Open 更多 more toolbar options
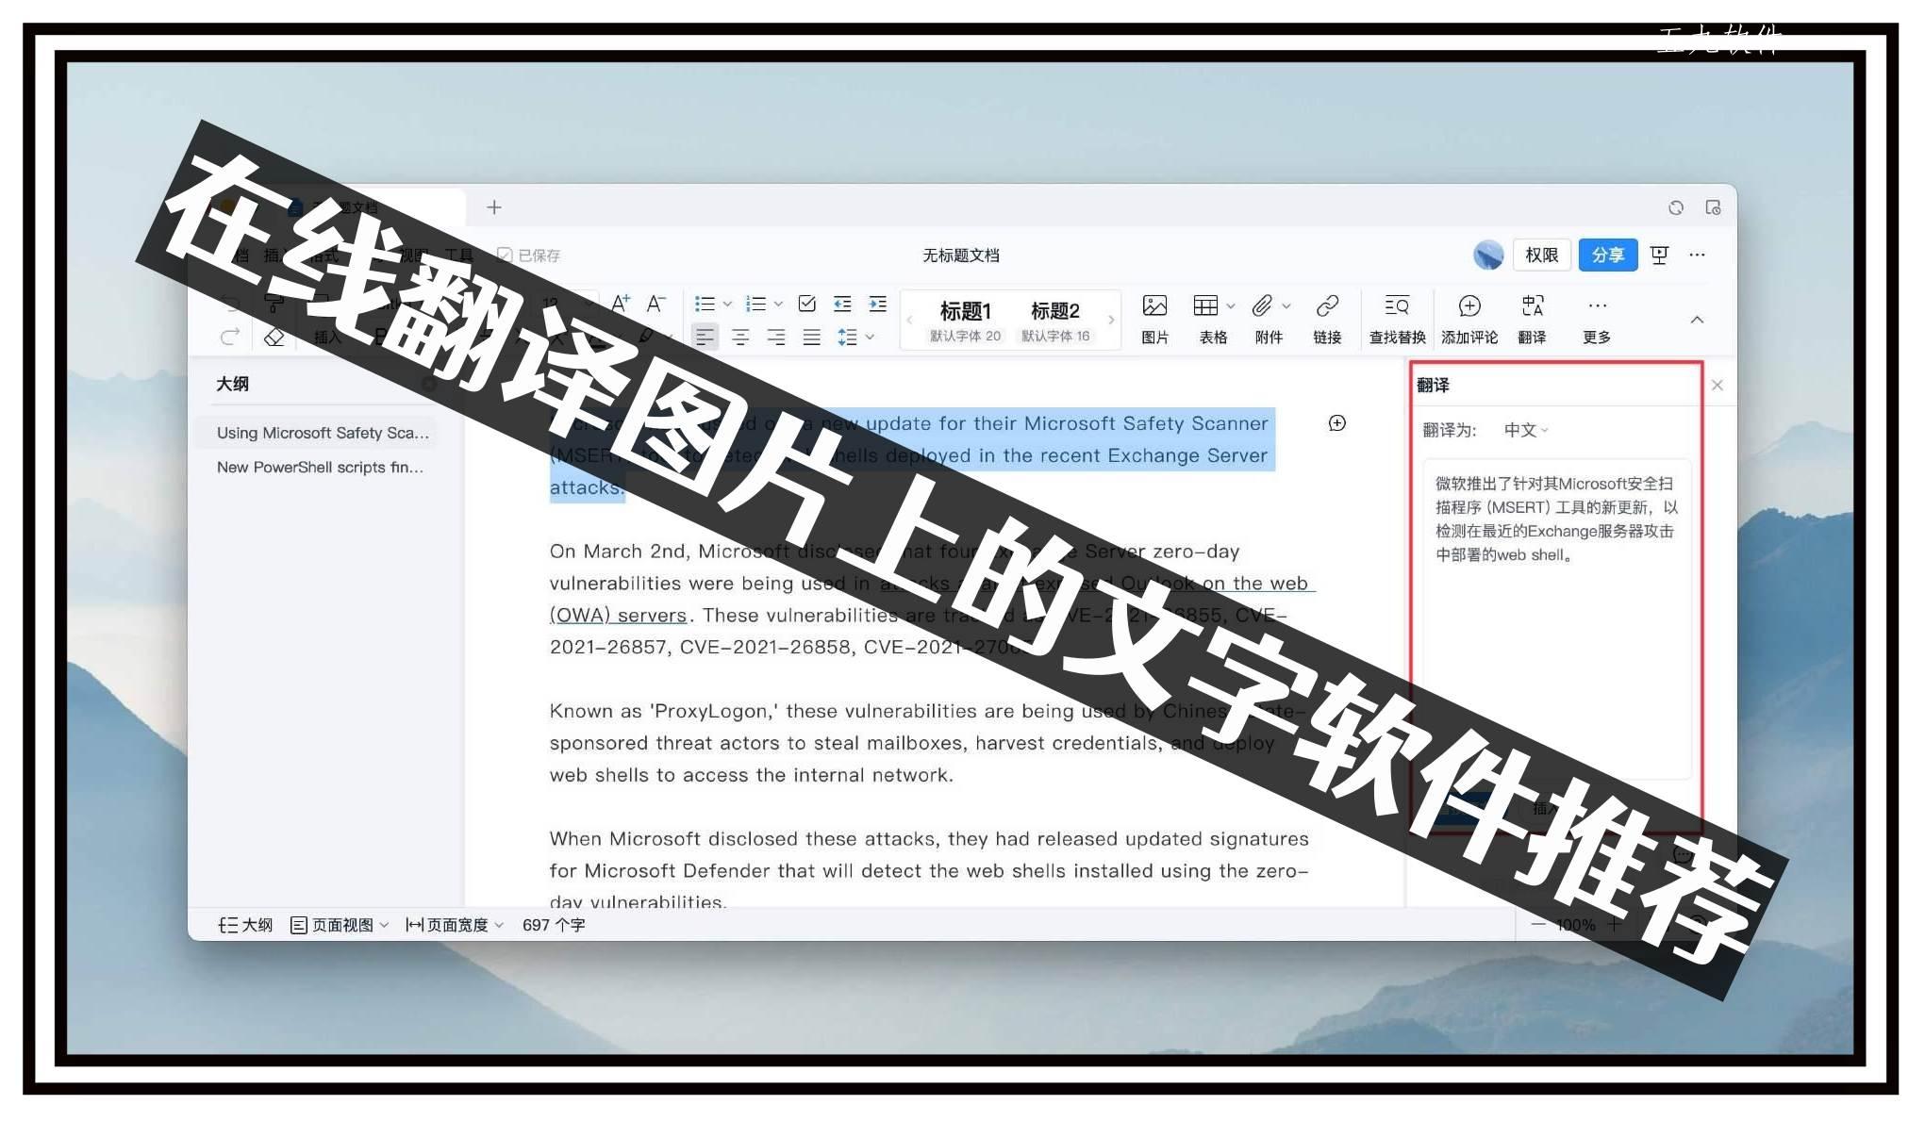This screenshot has width=1925, height=1121. (1597, 319)
